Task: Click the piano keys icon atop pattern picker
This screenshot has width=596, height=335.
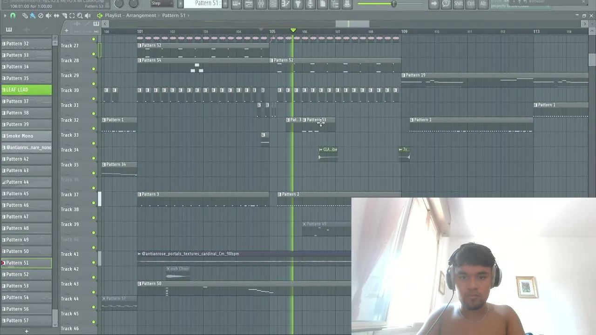Action: tap(9, 29)
